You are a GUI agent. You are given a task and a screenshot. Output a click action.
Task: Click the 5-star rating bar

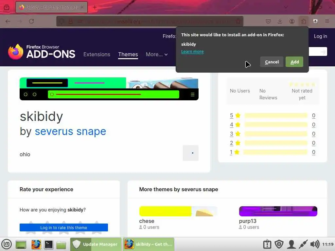276,115
